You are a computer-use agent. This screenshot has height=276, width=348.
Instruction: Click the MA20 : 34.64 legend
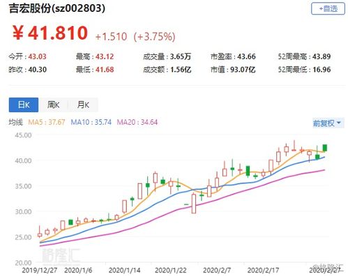click(137, 122)
